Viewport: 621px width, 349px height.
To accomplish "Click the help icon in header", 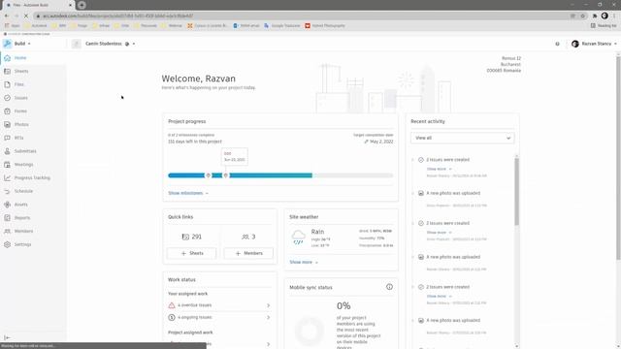I will (557, 44).
